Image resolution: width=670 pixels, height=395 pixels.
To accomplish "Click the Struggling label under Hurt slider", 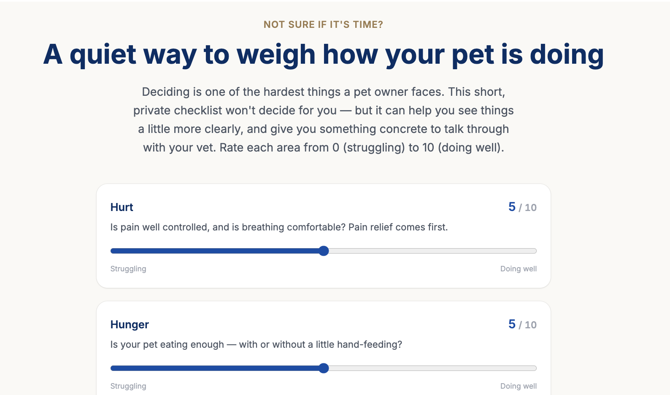I will click(128, 269).
